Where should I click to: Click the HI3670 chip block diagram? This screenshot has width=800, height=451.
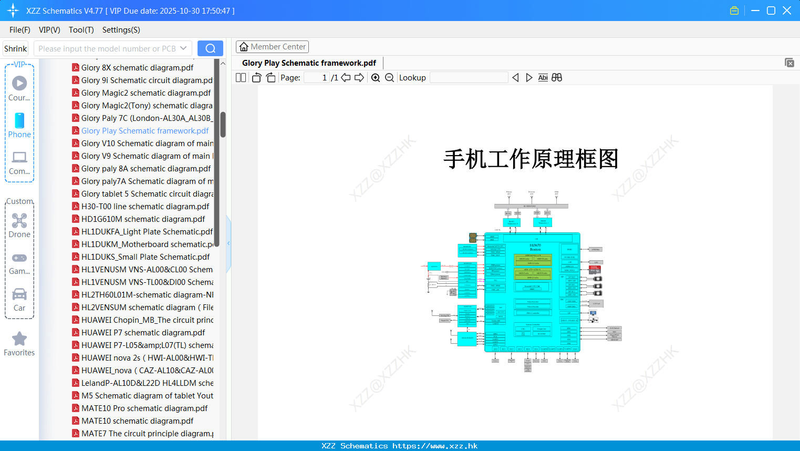click(x=532, y=292)
